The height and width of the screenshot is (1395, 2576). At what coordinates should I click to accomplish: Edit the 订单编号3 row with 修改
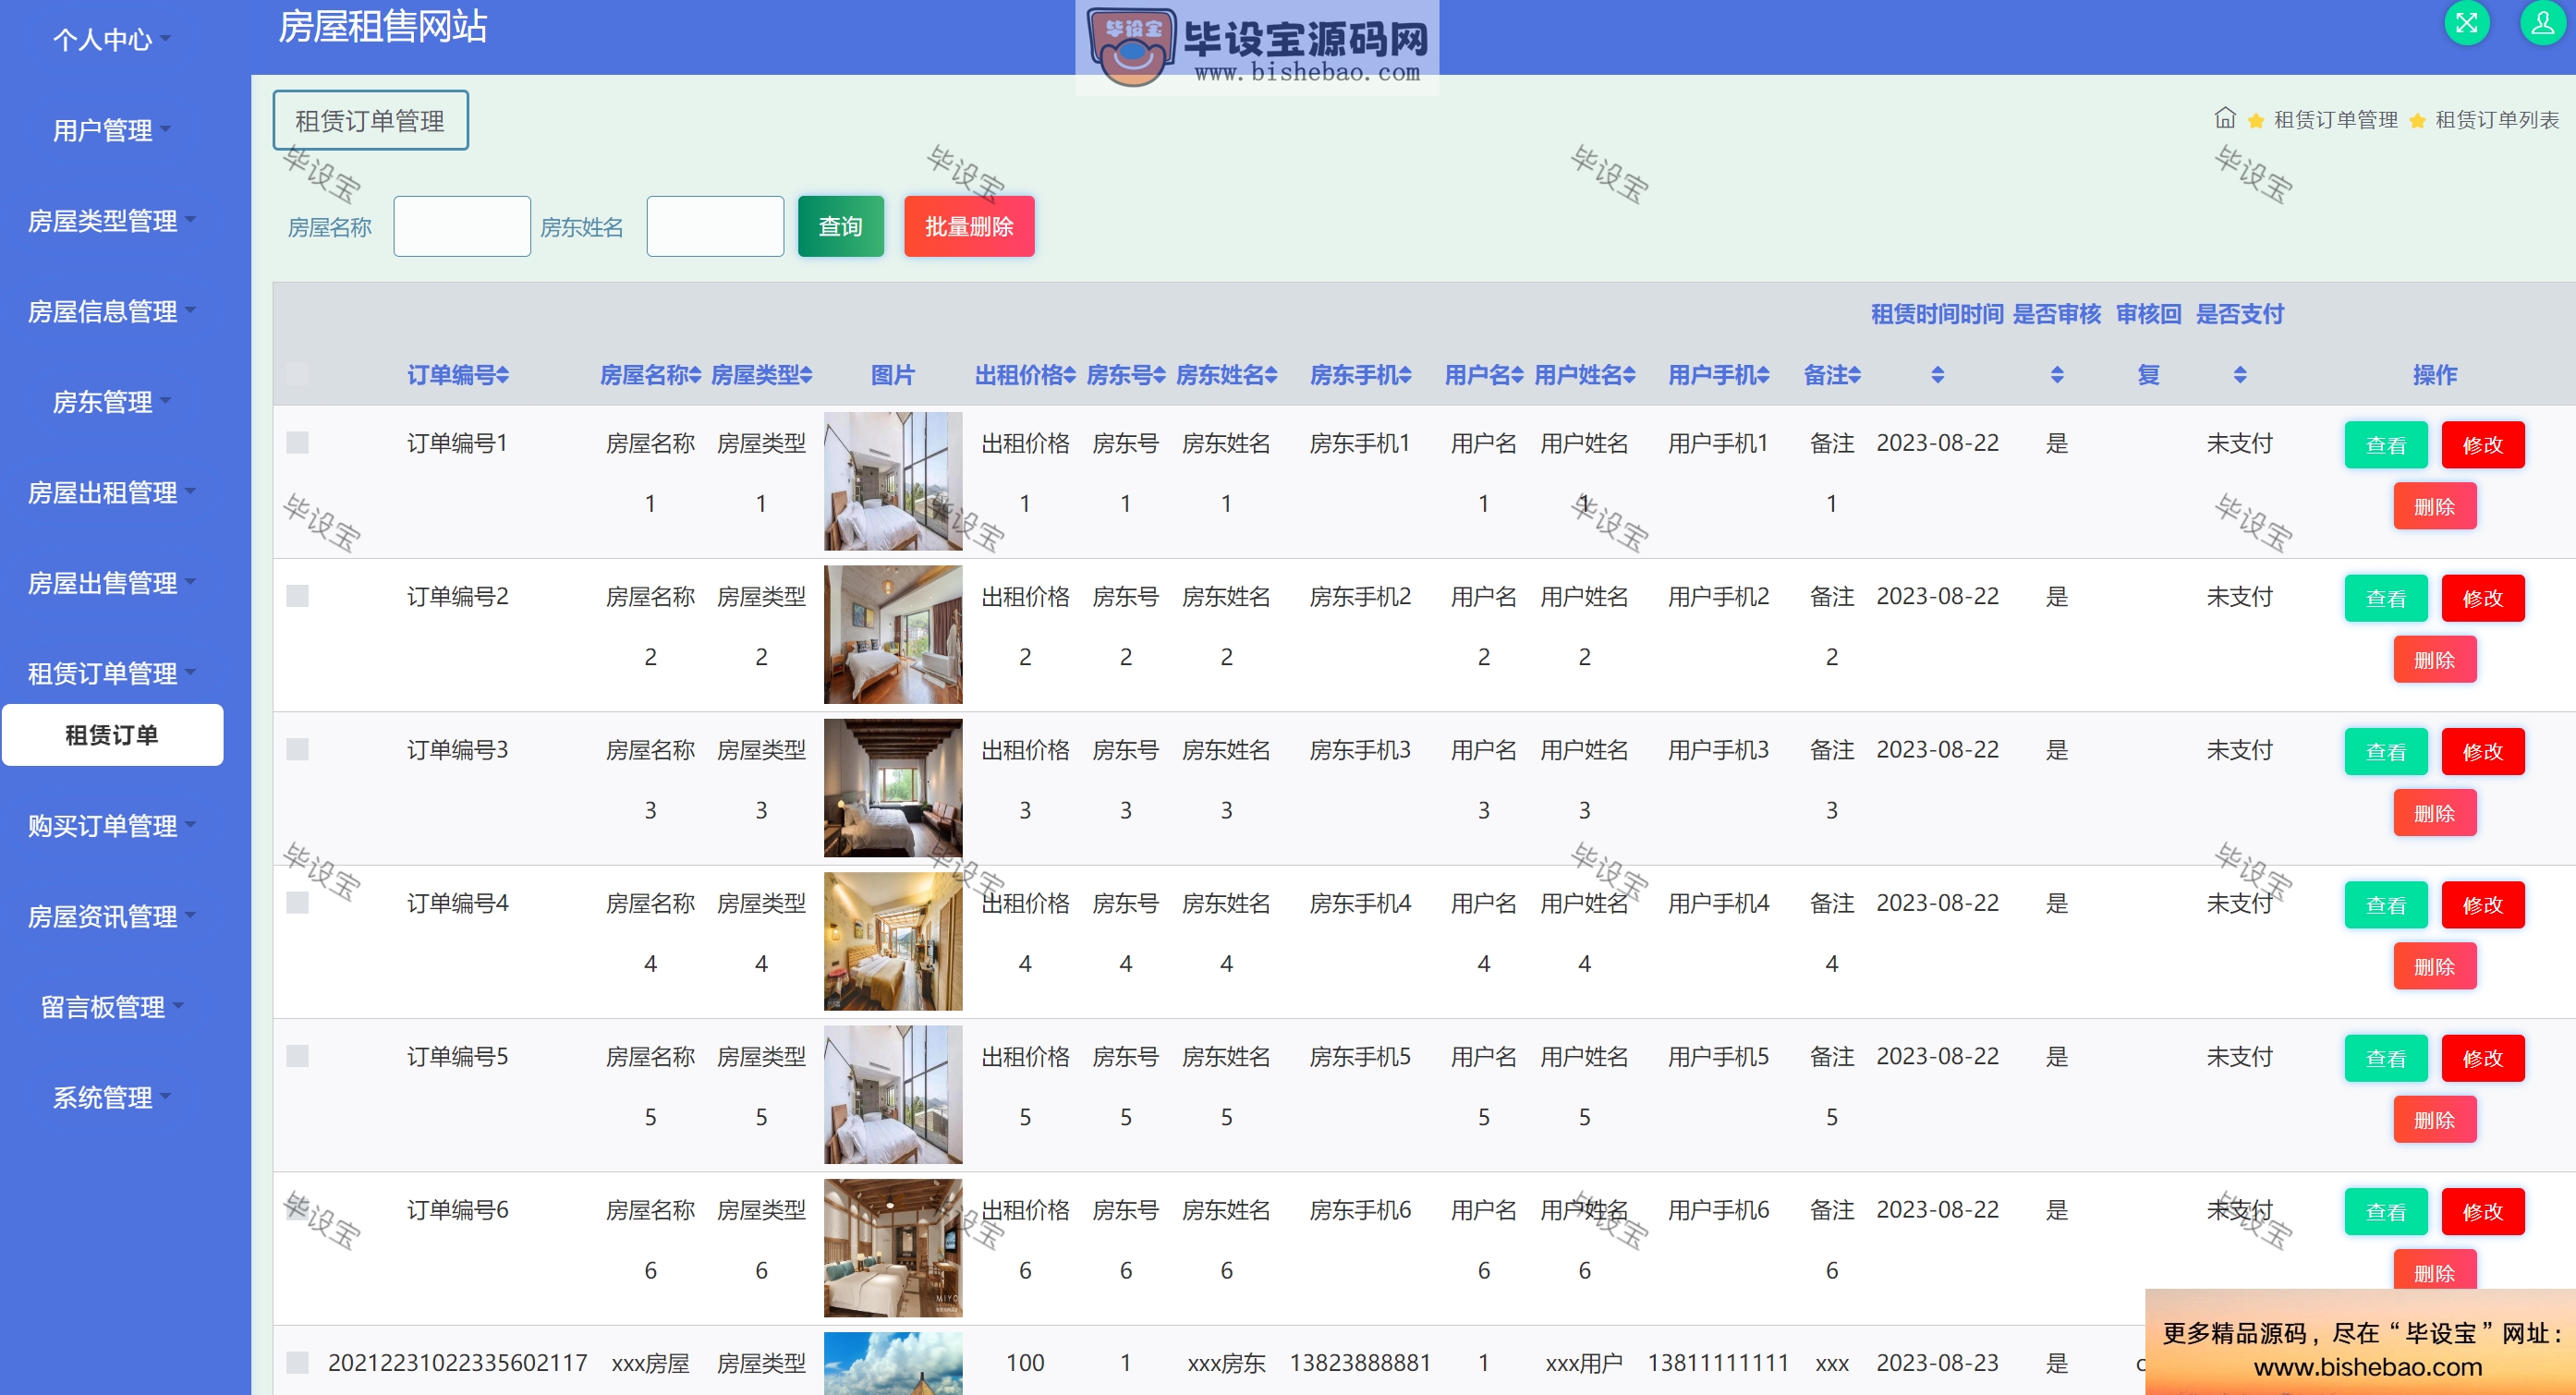[x=2482, y=751]
